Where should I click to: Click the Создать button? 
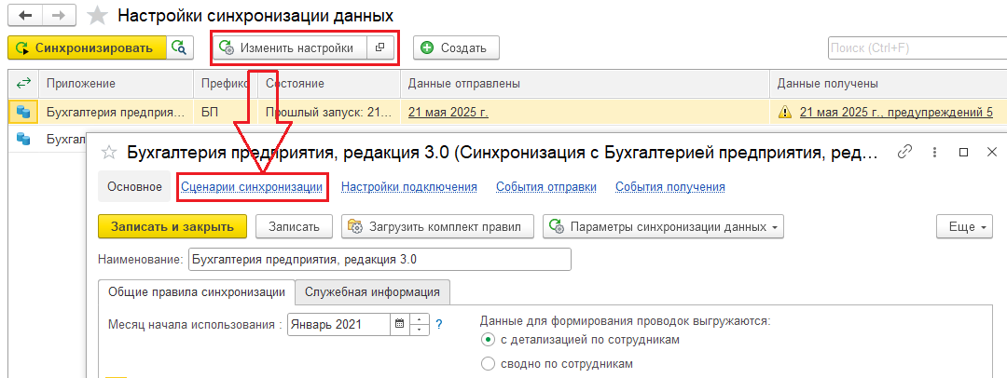[456, 48]
